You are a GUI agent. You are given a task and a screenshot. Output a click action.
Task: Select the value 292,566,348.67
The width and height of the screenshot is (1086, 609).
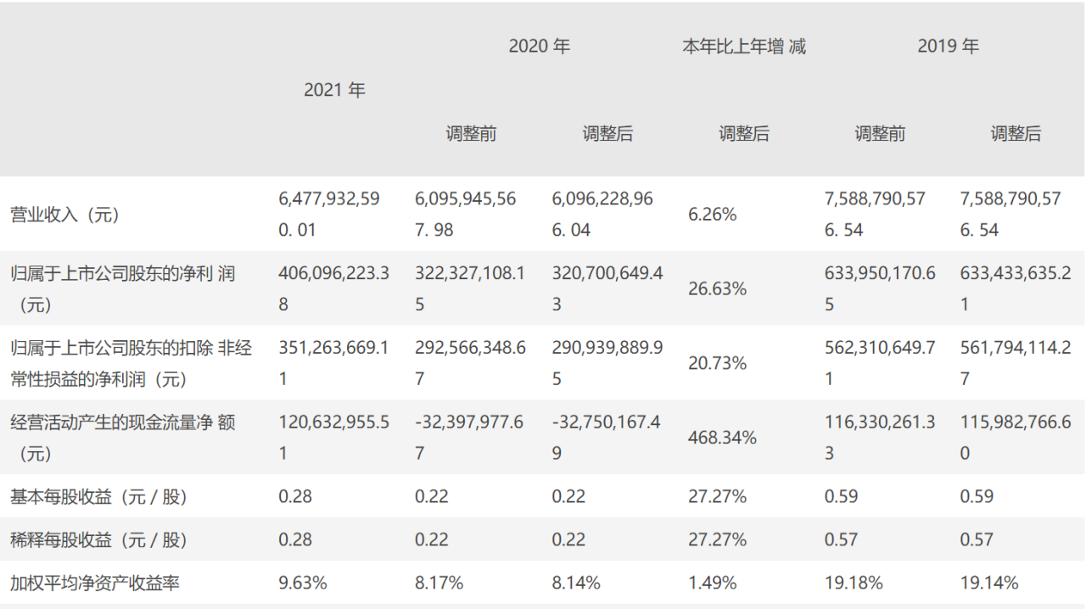(x=470, y=363)
